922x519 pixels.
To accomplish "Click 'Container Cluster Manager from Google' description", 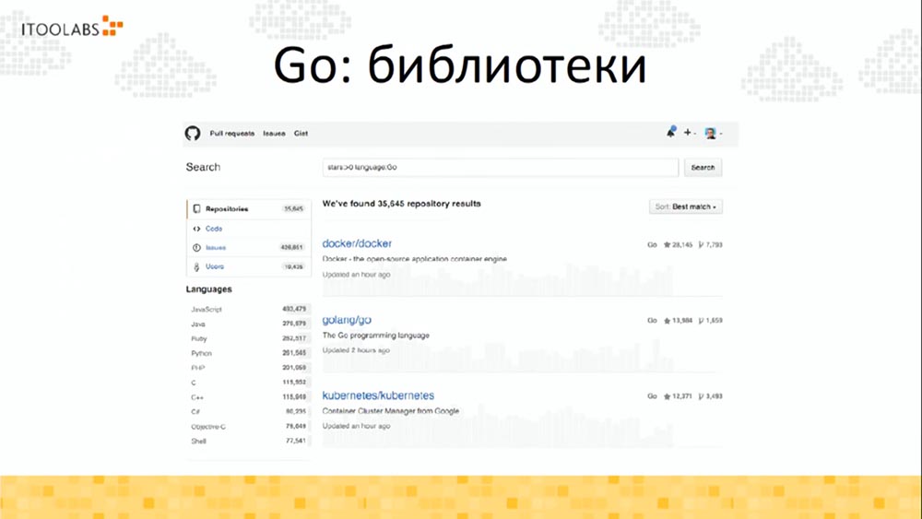I will [390, 411].
